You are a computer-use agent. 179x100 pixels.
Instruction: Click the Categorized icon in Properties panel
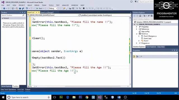tap(134, 57)
